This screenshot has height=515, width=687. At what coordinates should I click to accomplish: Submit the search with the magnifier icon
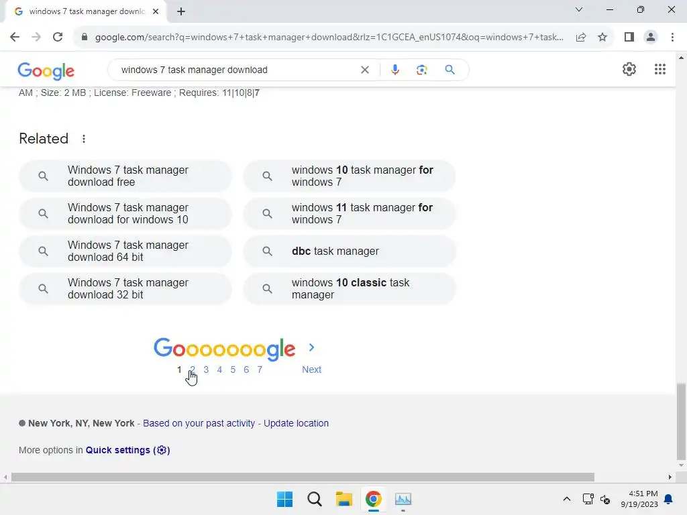click(x=450, y=70)
